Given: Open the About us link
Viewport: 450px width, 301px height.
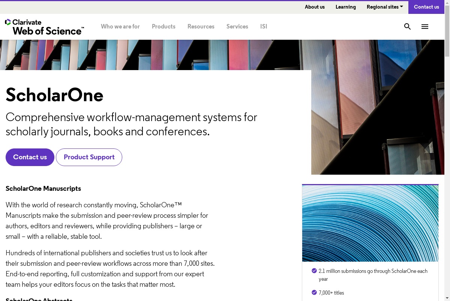Looking at the screenshot, I should (315, 7).
